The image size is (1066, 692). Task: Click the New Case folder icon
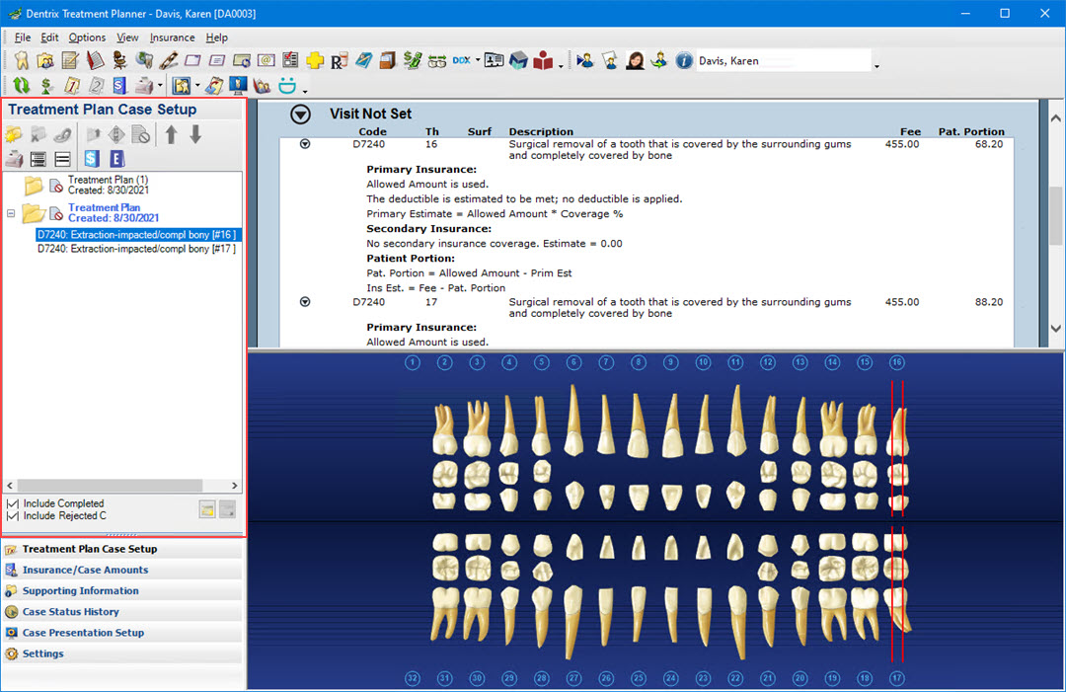tap(15, 134)
